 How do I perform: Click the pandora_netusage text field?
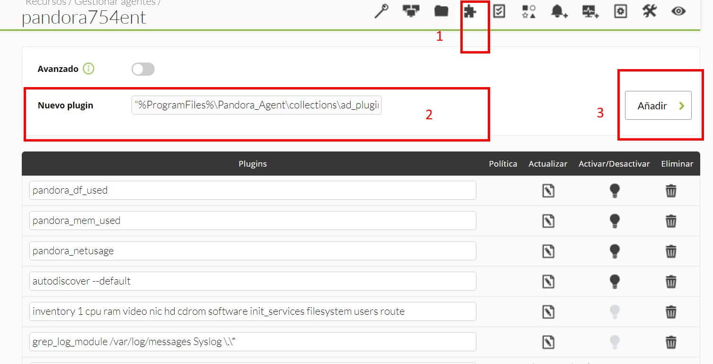[253, 251]
